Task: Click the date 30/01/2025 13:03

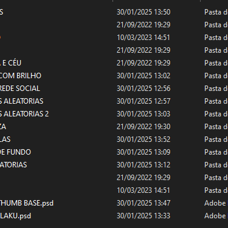Action: (143, 114)
